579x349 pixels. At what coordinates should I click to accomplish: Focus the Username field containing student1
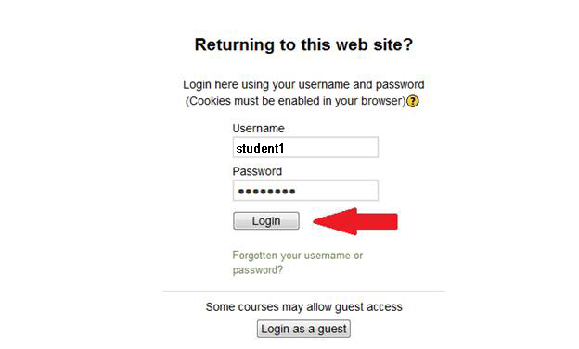coord(305,147)
